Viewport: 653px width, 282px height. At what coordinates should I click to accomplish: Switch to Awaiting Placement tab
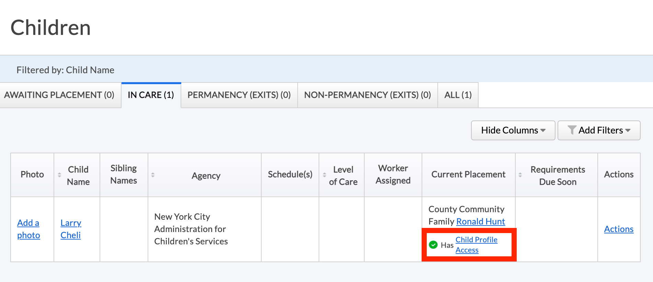pos(59,95)
